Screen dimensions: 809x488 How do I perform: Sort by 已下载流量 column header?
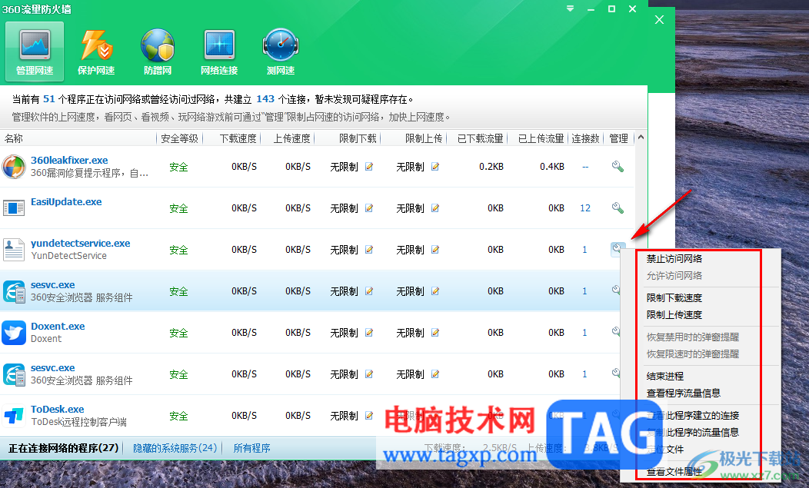(480, 138)
